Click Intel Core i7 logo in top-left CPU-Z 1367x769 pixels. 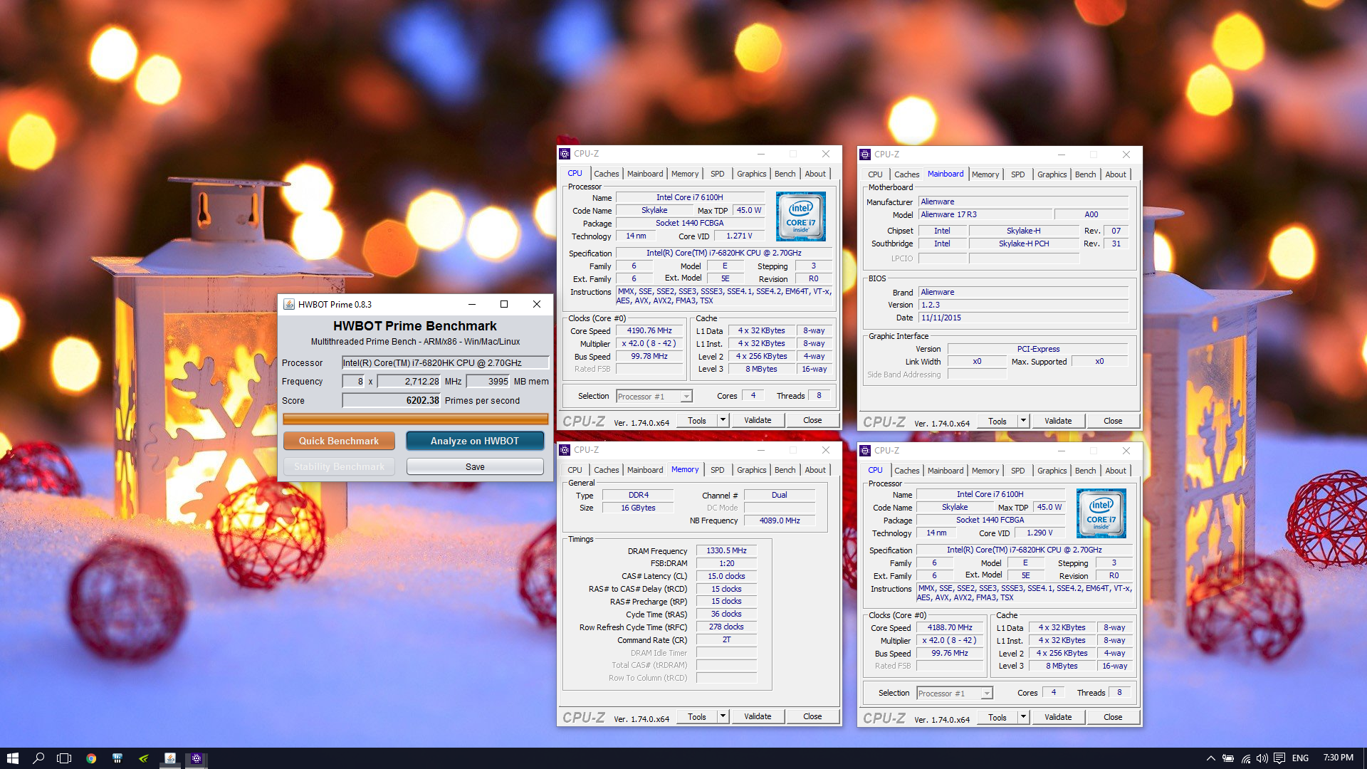click(x=800, y=216)
